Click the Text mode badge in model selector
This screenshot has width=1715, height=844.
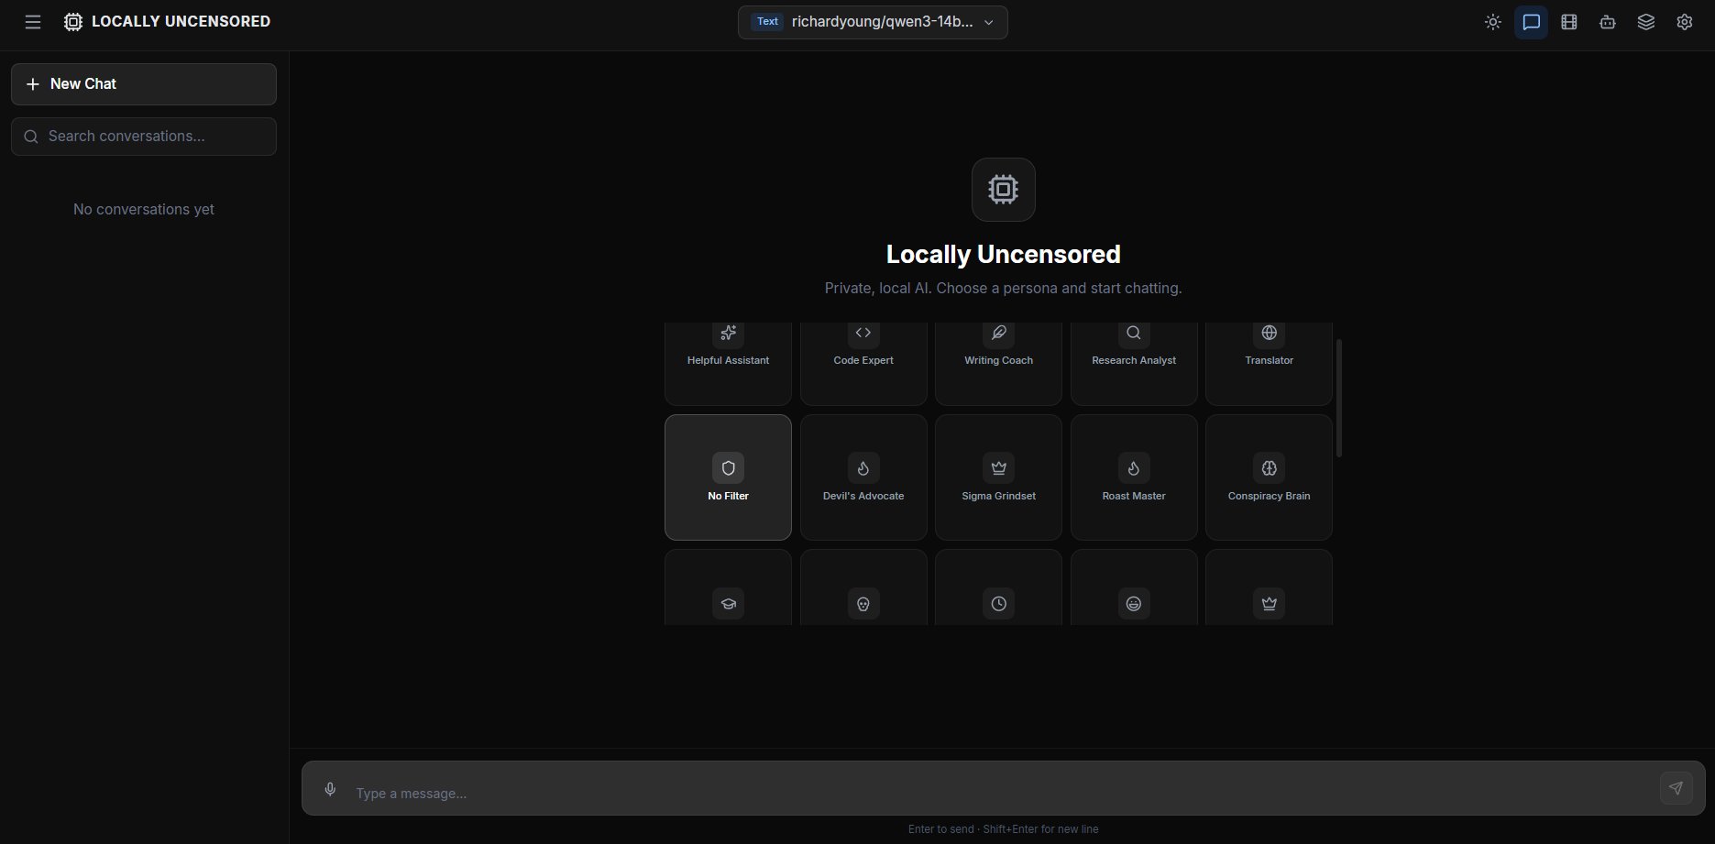point(766,21)
